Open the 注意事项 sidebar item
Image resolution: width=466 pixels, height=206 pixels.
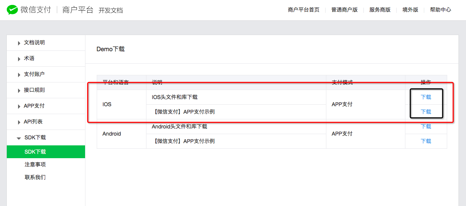(35, 165)
